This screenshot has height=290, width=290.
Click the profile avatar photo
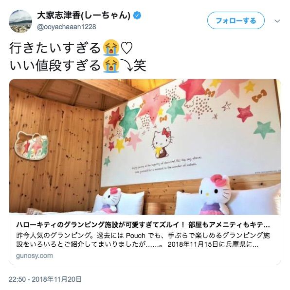(20, 21)
